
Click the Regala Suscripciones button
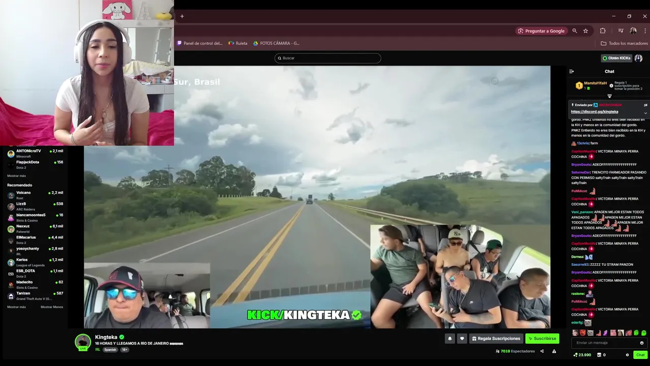tap(496, 339)
